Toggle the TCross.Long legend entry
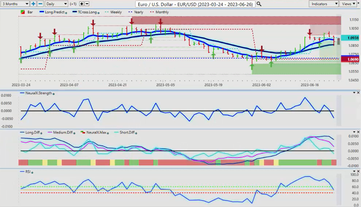This screenshot has width=361, height=207. 85,12
